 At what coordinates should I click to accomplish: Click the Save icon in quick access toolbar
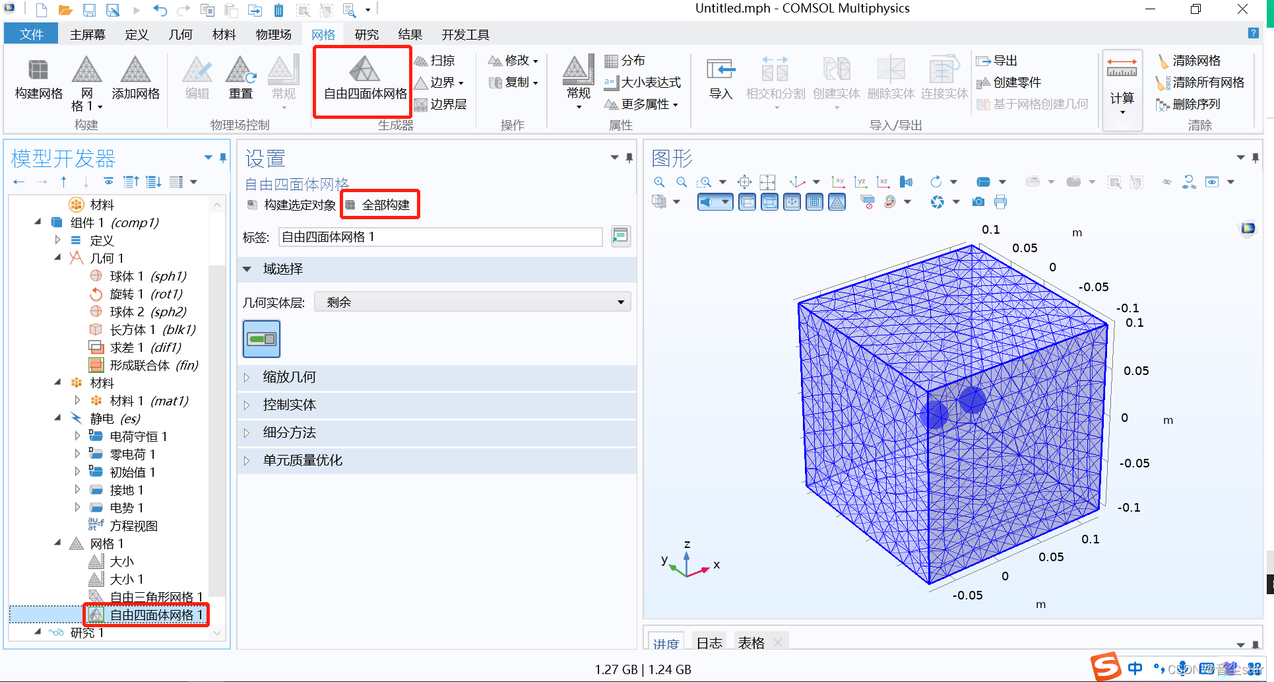89,10
